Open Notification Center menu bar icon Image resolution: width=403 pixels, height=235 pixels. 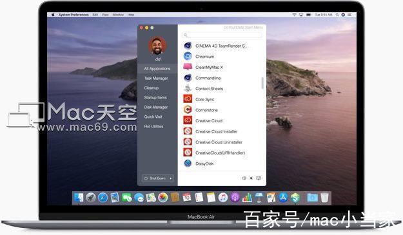349,15
